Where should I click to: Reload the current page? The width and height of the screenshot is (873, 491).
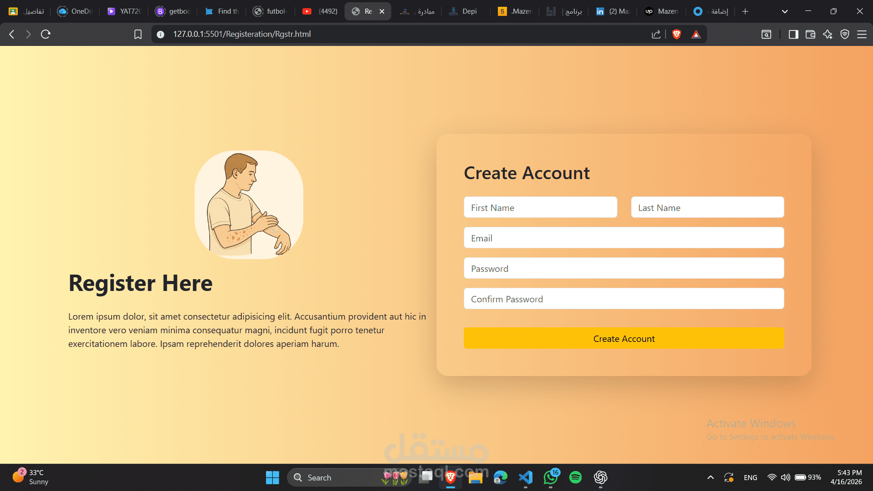point(45,34)
